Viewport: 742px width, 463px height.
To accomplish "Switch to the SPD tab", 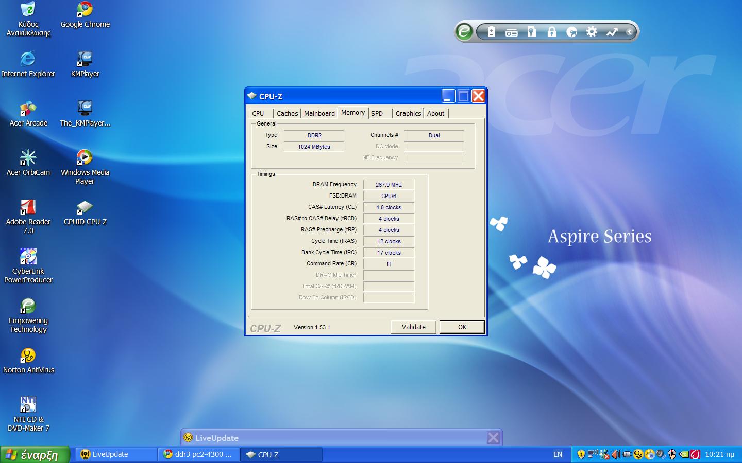I will pyautogui.click(x=377, y=114).
